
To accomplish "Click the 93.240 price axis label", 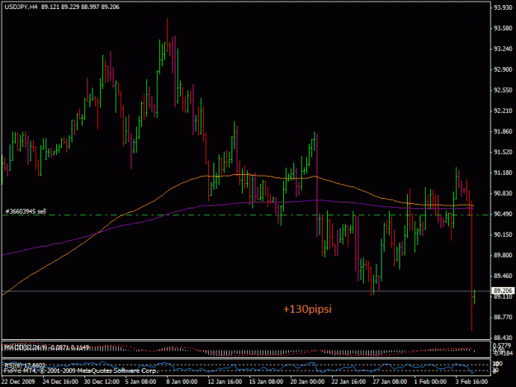I will click(503, 49).
